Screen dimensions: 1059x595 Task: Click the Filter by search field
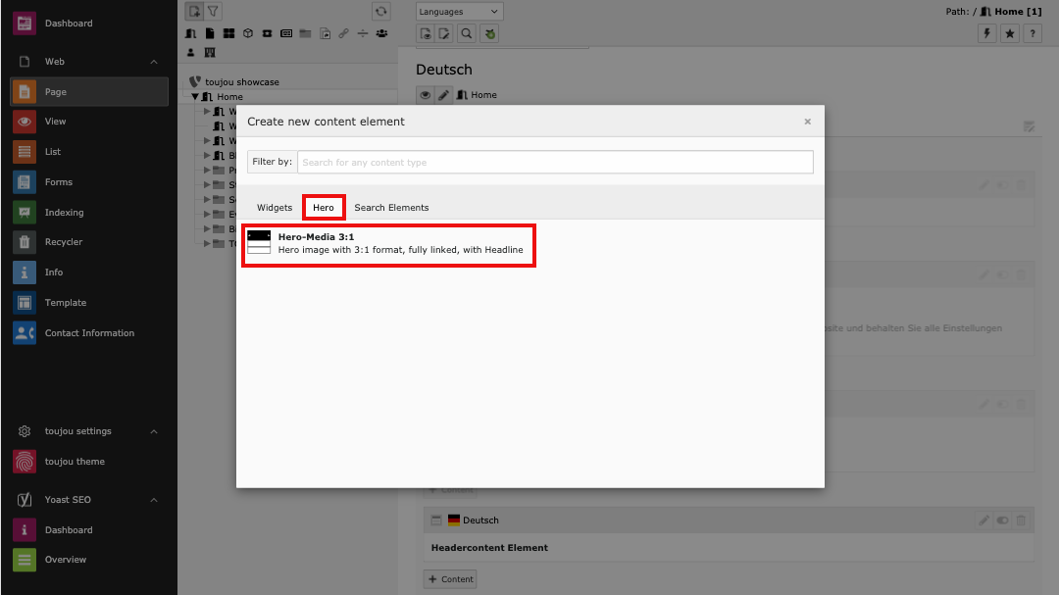[x=554, y=162]
